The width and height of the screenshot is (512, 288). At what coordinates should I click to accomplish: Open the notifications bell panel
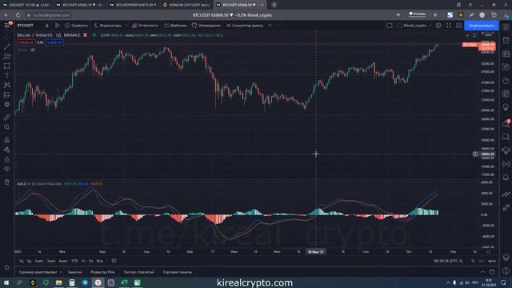[x=506, y=178]
